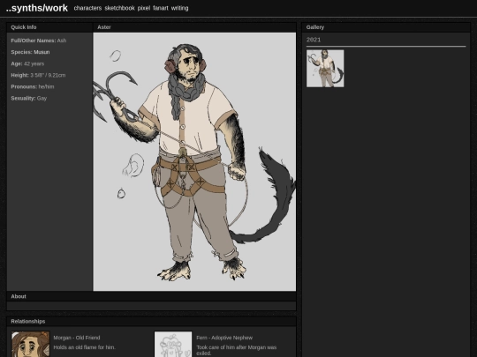View the main Aster character artwork
Image resolution: width=477 pixels, height=357 pixels.
pyautogui.click(x=194, y=161)
